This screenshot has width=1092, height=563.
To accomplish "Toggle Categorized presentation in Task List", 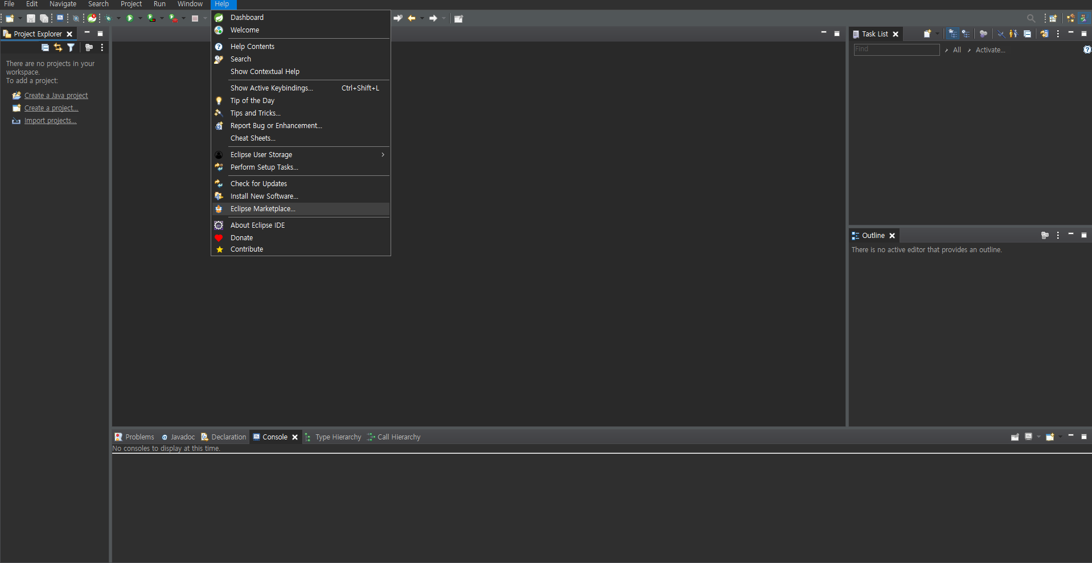I will [x=953, y=34].
